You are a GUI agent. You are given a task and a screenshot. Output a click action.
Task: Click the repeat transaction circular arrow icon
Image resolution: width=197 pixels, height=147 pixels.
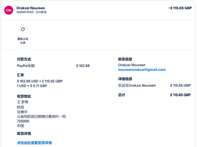pyautogui.click(x=23, y=29)
